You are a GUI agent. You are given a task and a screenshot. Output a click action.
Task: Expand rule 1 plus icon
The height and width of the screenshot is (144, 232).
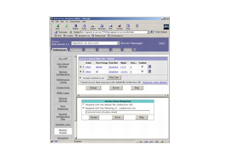(80, 67)
